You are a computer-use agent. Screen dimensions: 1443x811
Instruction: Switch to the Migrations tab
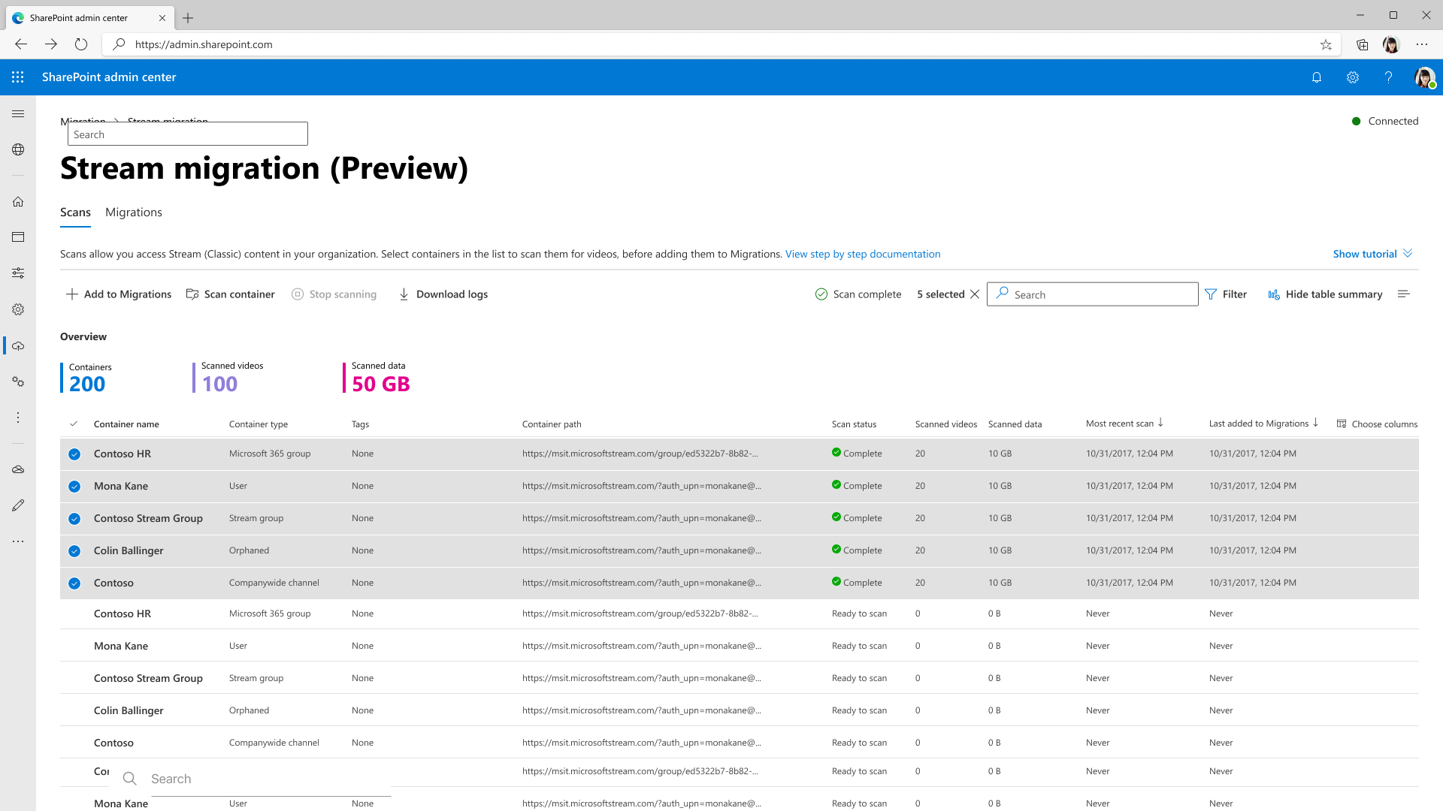134,212
